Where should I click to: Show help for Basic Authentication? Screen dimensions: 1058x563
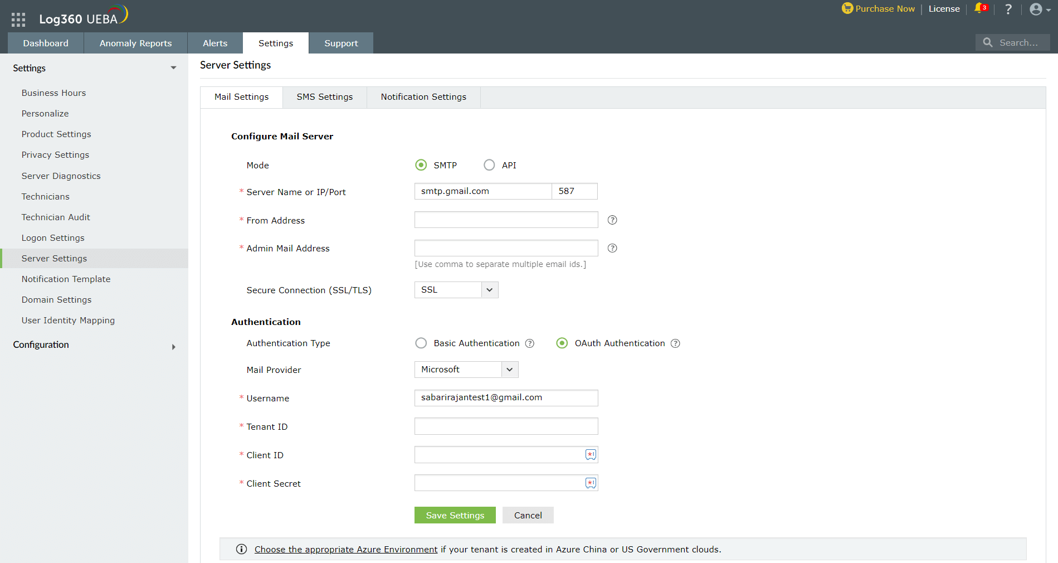pos(530,343)
